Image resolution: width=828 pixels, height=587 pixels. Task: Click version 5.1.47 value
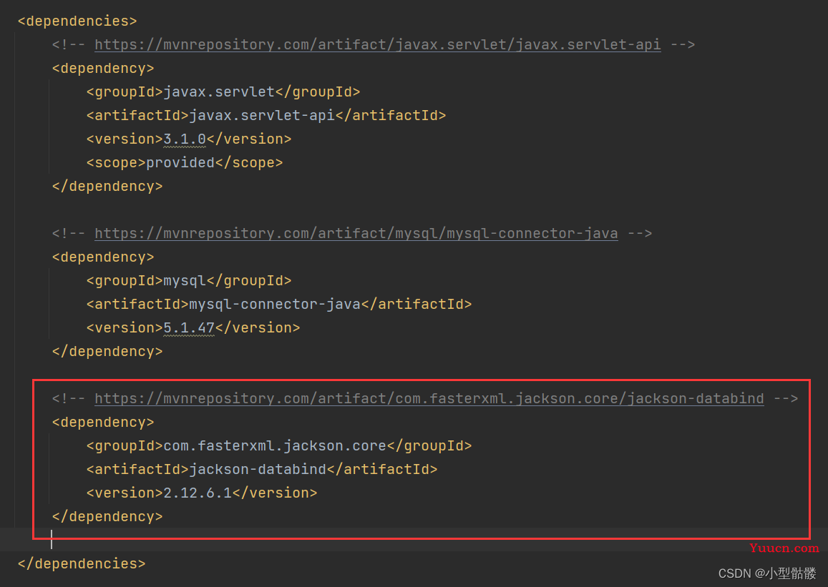click(x=188, y=328)
